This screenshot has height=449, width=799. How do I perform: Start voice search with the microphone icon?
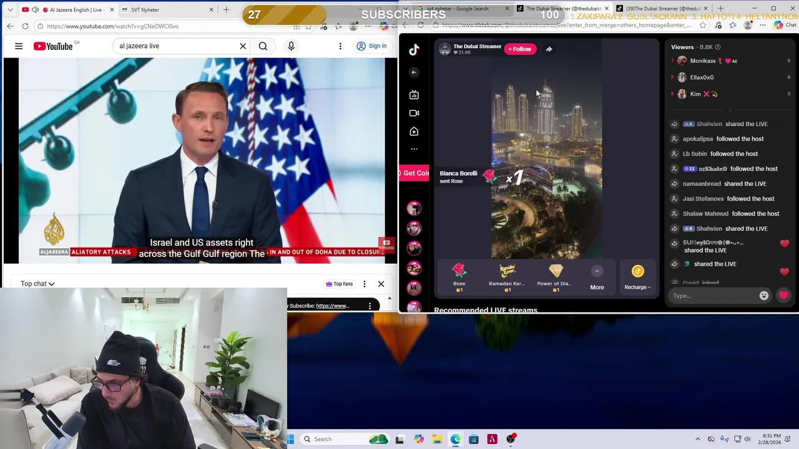[x=291, y=46]
